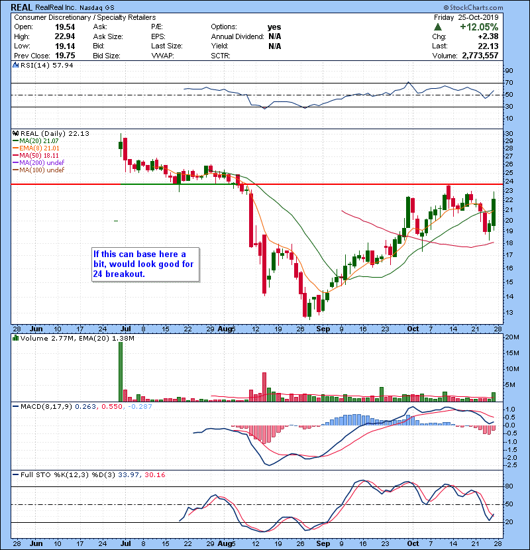Click the MACD(8,17,9) indicator label
Viewport: 530px width, 550px height.
click(x=46, y=407)
